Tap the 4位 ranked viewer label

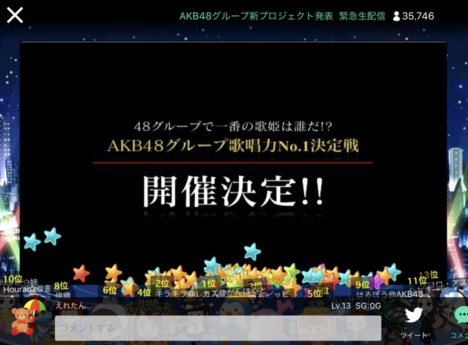[x=144, y=292]
